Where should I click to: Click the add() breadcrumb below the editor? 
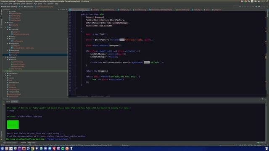(108, 96)
